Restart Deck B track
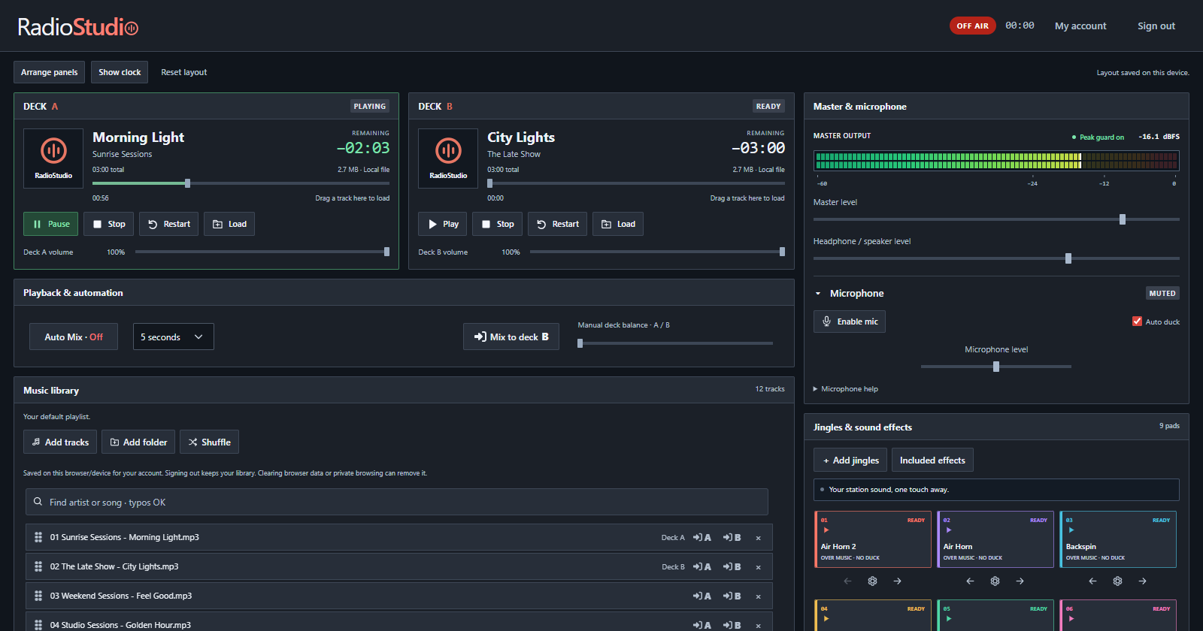Screen dimensions: 1203x631 click(558, 224)
